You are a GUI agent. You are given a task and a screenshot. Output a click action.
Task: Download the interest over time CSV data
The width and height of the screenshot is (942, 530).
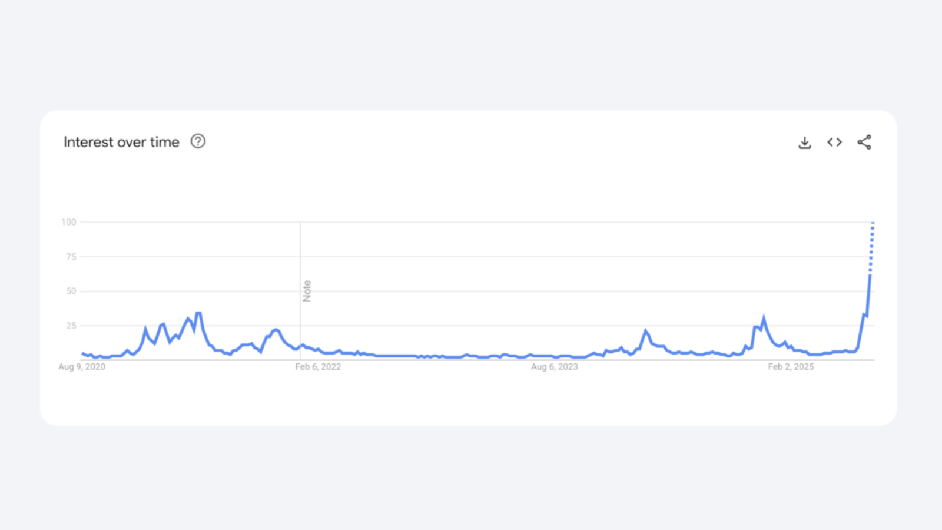804,142
